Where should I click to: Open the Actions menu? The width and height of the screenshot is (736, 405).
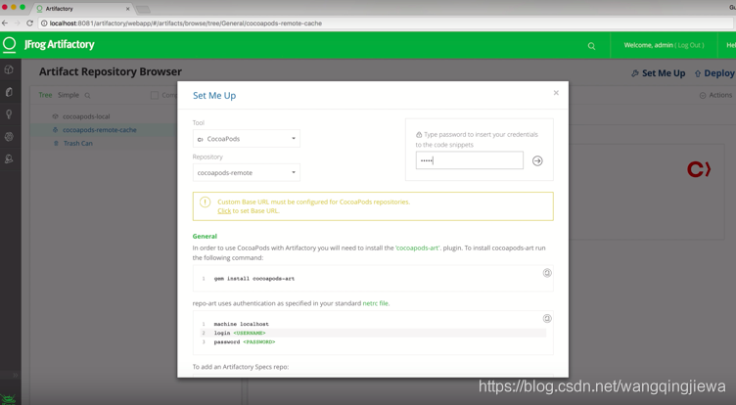[715, 95]
